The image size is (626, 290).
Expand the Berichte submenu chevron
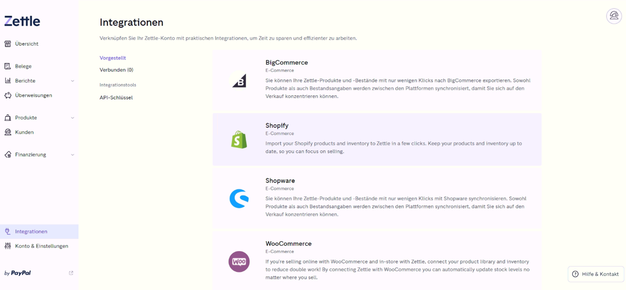pos(72,81)
